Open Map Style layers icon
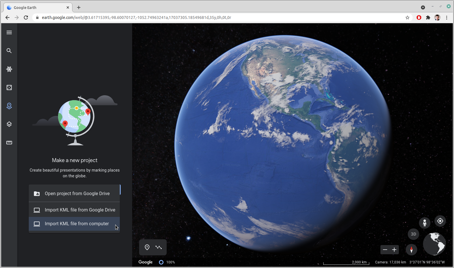The width and height of the screenshot is (454, 268). coord(9,124)
